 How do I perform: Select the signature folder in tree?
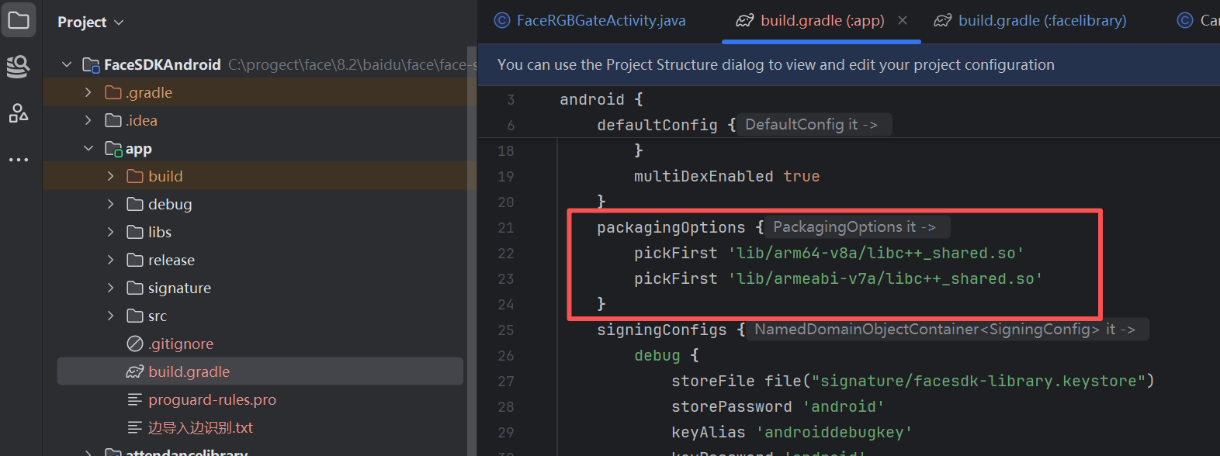(x=178, y=288)
